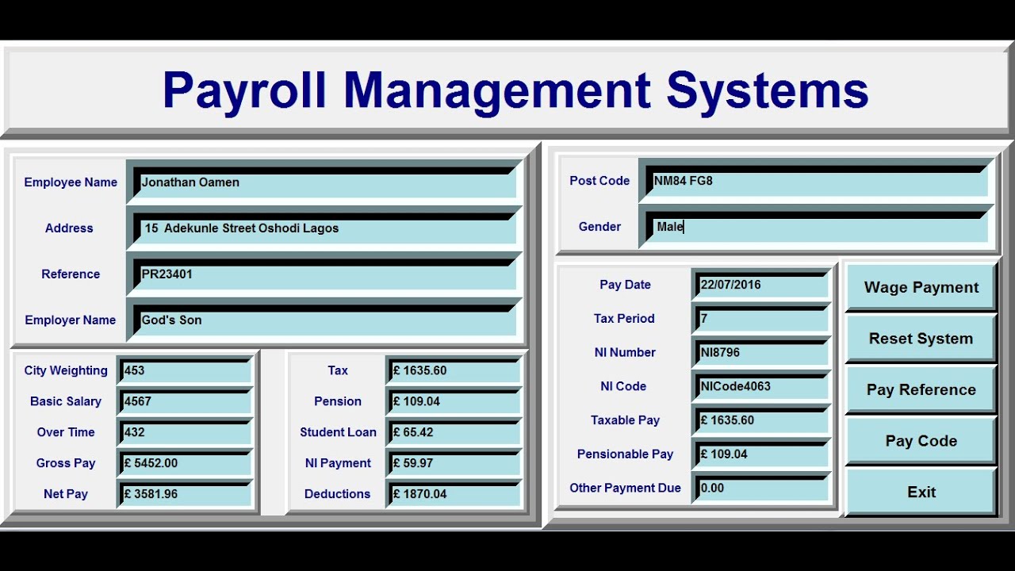Click the Over Time label

[x=66, y=432]
